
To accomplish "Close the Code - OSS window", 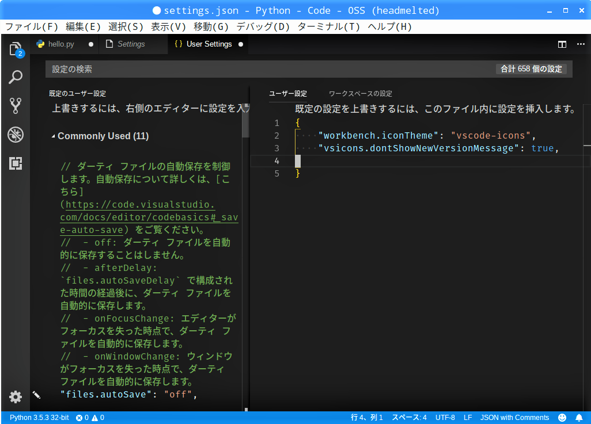I will tap(582, 10).
